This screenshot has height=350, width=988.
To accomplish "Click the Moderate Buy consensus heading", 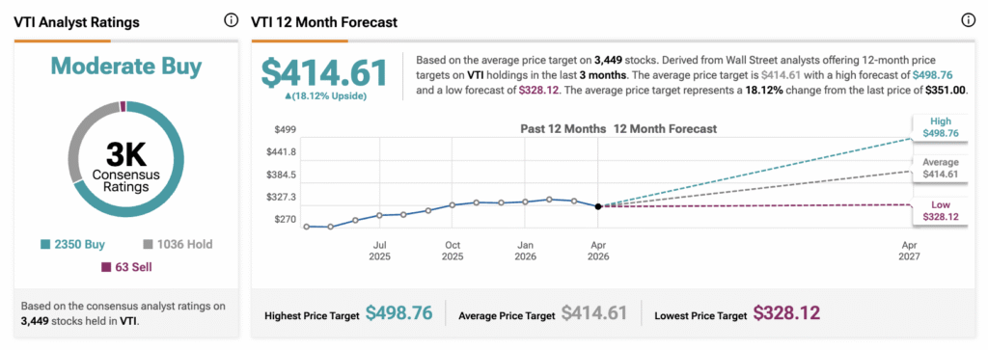I will click(x=126, y=67).
